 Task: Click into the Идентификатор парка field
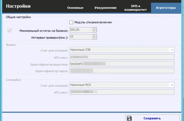(x=122, y=71)
